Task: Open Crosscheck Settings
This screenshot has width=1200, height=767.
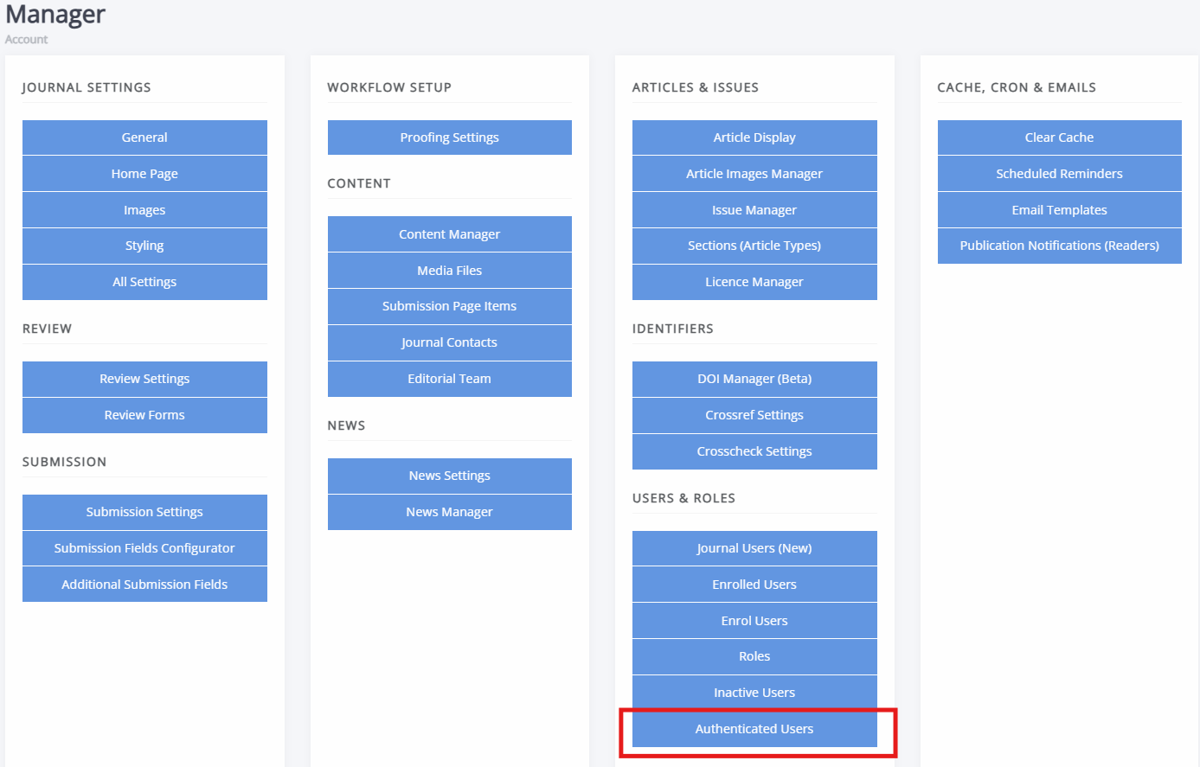Action: (x=754, y=451)
